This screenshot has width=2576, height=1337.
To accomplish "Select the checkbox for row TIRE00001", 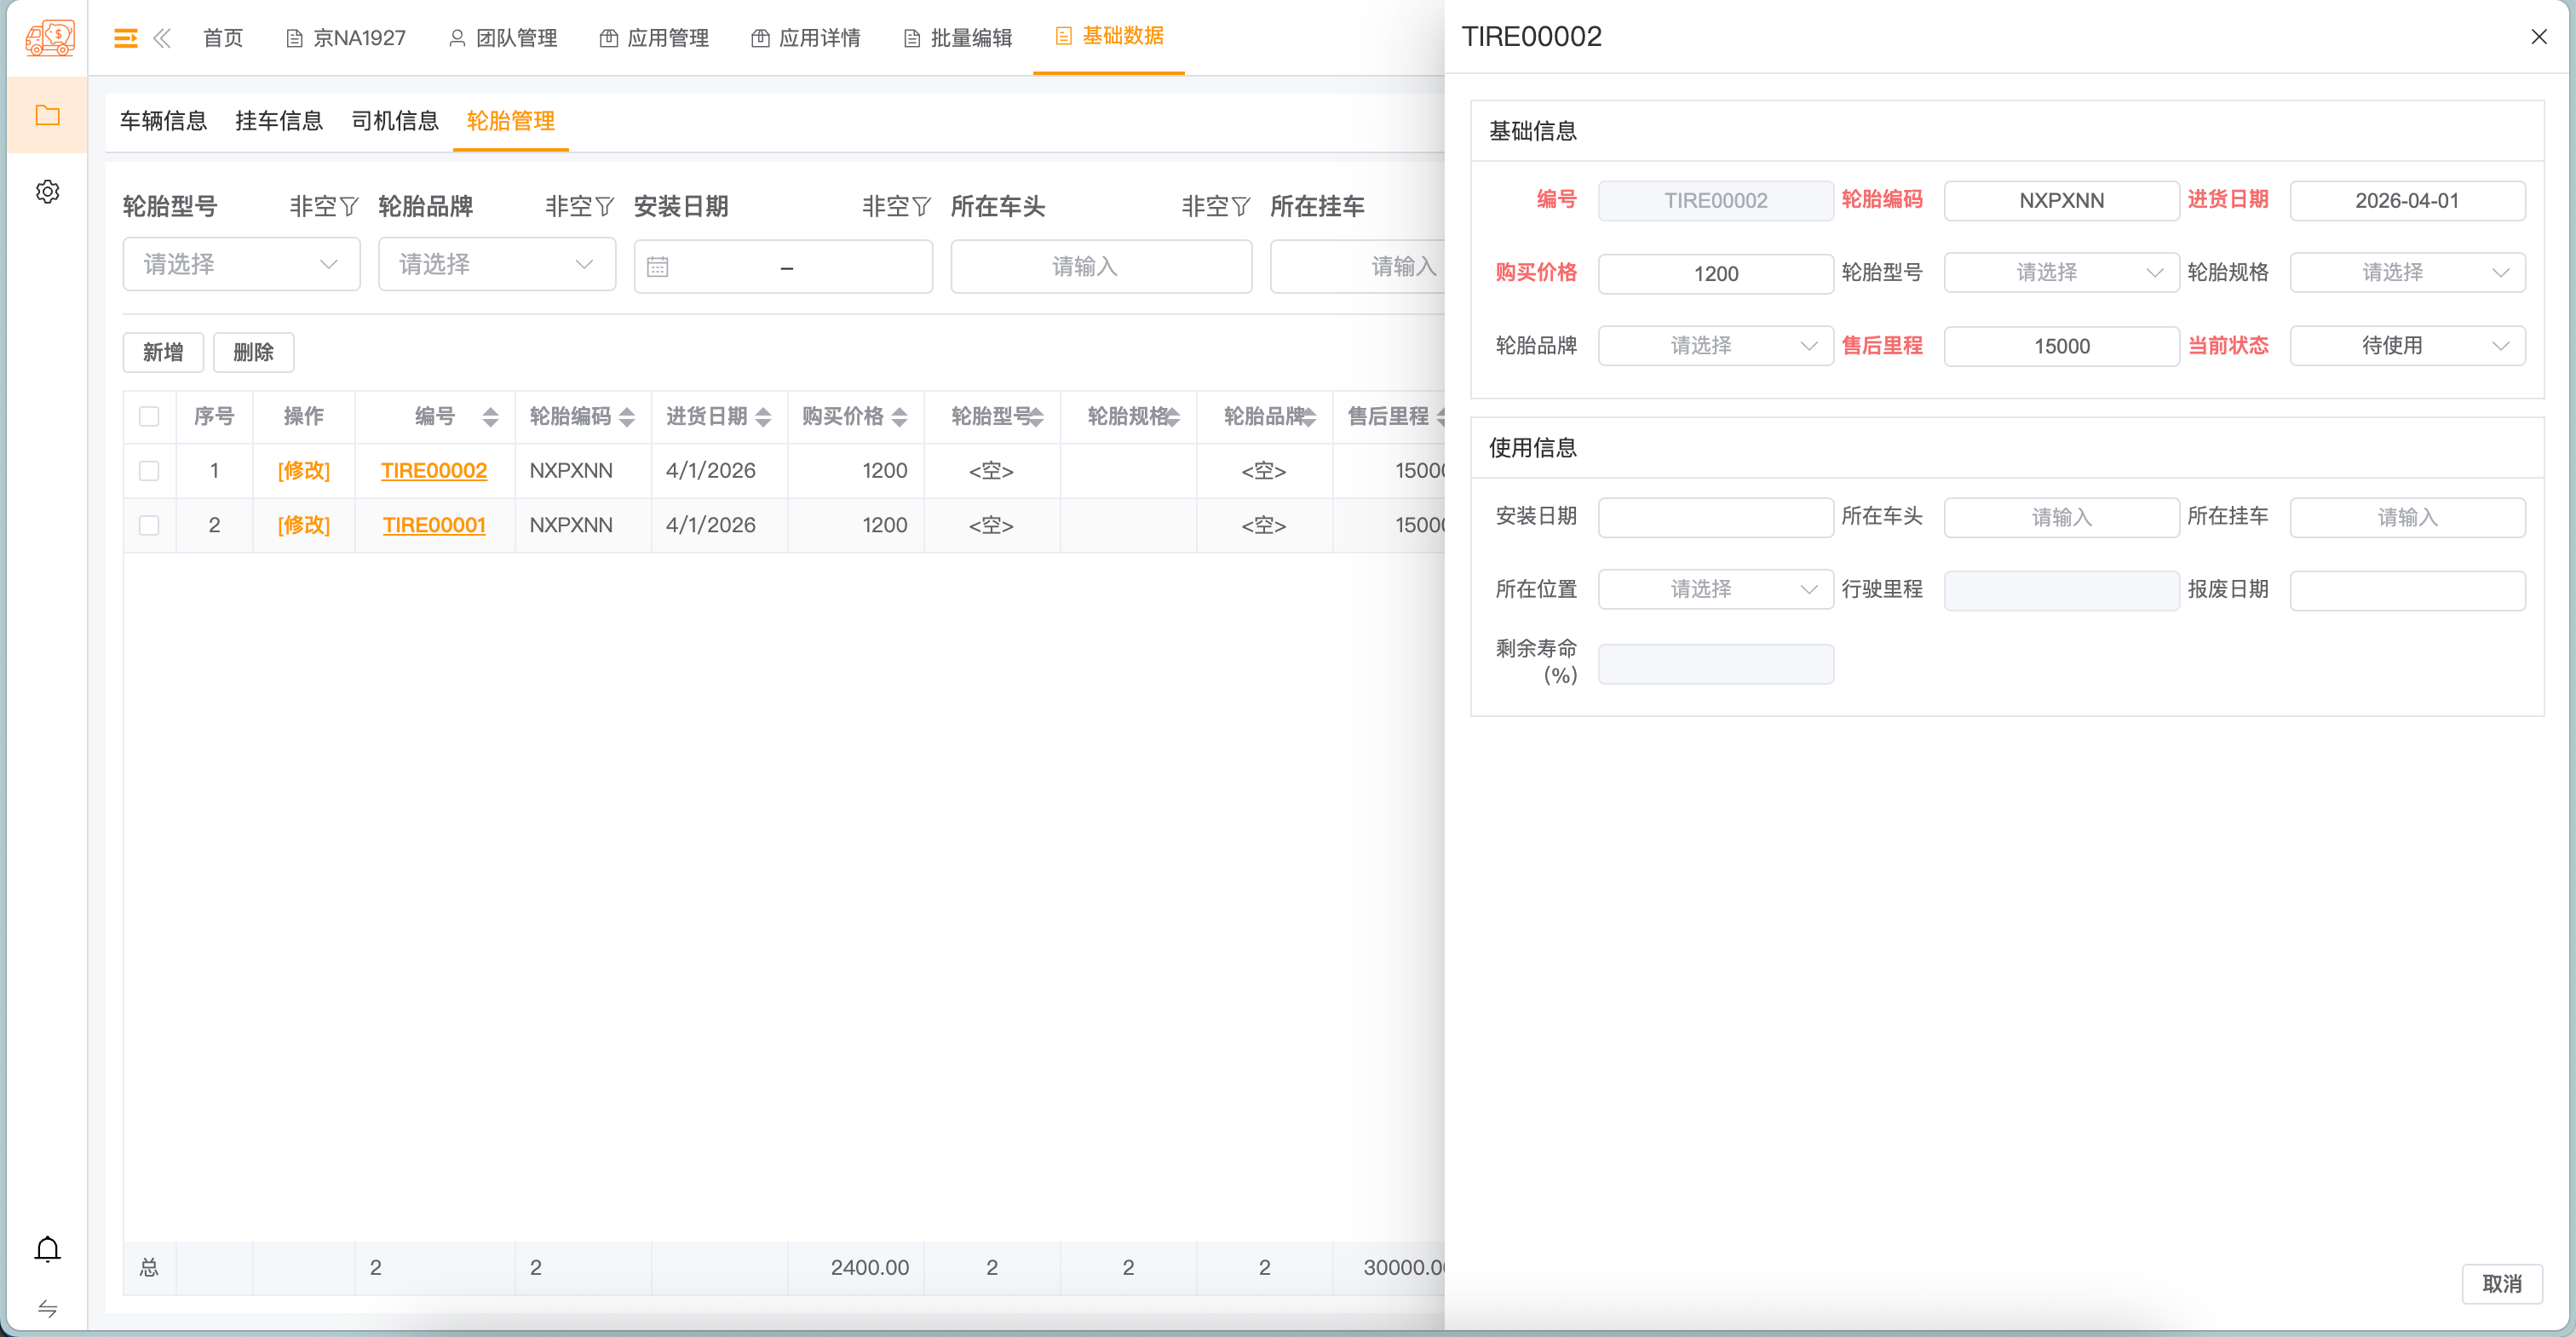I will point(149,524).
